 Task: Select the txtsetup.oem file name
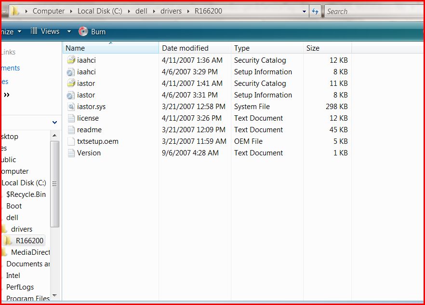(x=98, y=141)
